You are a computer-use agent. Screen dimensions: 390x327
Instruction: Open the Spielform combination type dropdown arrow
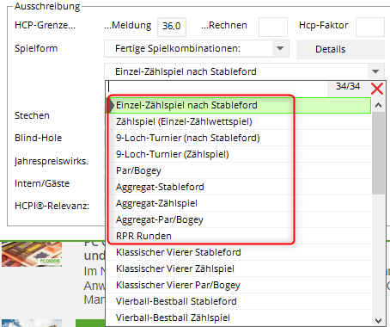point(280,48)
